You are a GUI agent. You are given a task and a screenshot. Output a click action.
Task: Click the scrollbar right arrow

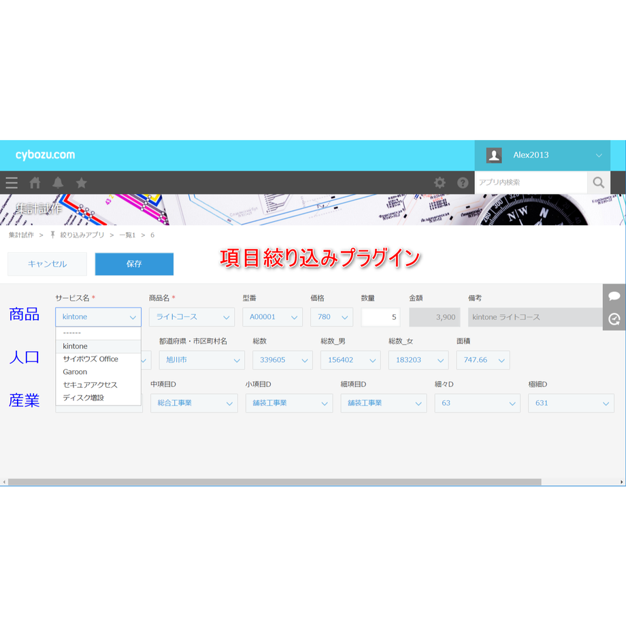tap(622, 482)
